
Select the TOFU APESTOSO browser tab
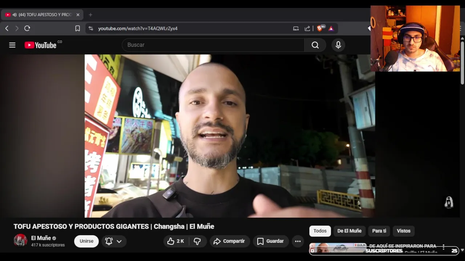pos(43,15)
